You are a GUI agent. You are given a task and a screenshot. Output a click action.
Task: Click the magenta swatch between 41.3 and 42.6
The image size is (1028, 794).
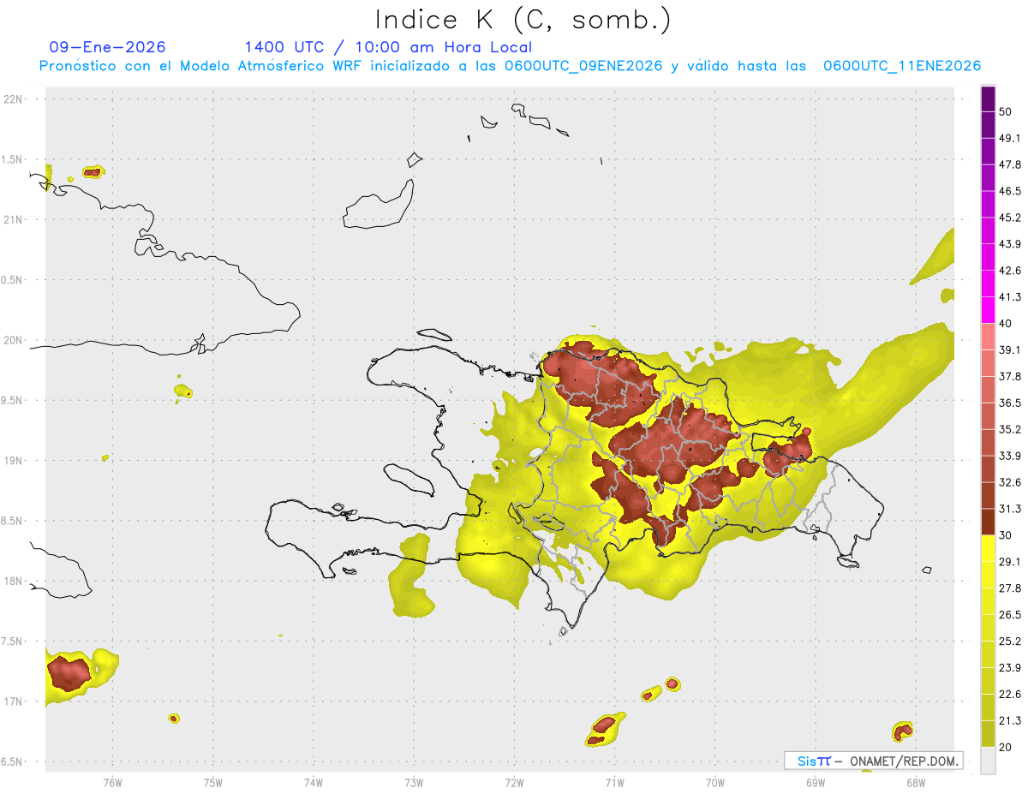tap(988, 284)
